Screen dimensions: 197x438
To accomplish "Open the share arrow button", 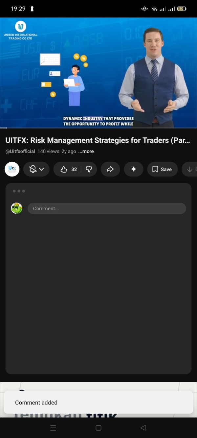I will [x=110, y=169].
